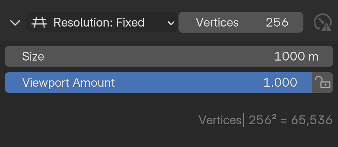Click the Vertices count field
Viewport: 338px width, 147px height.
pos(241,23)
